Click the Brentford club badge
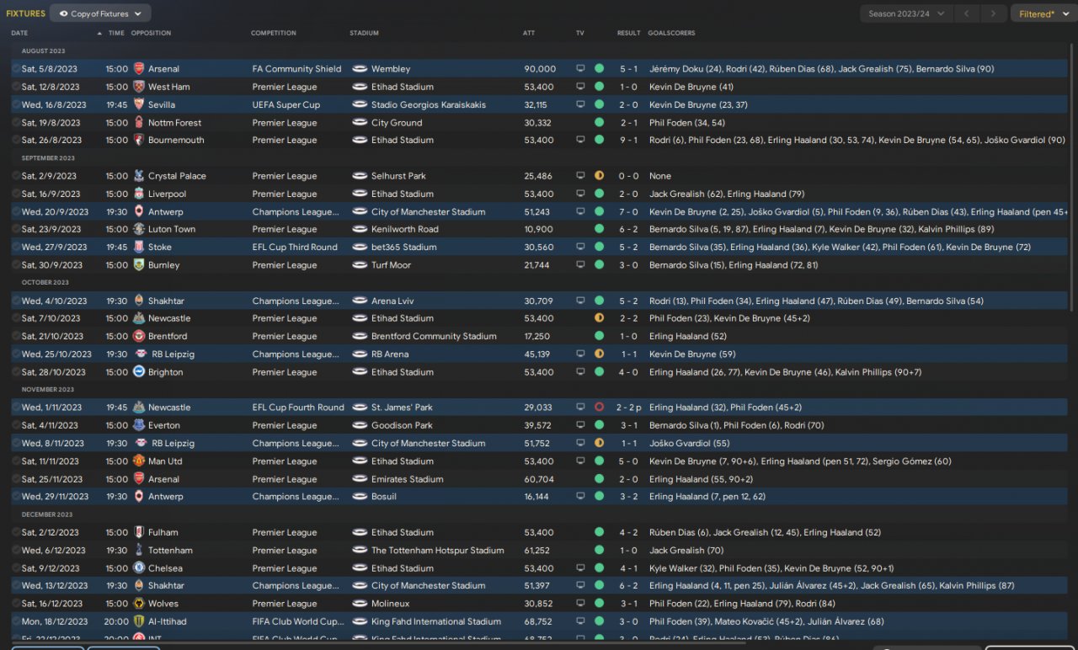This screenshot has width=1078, height=650. (x=139, y=336)
